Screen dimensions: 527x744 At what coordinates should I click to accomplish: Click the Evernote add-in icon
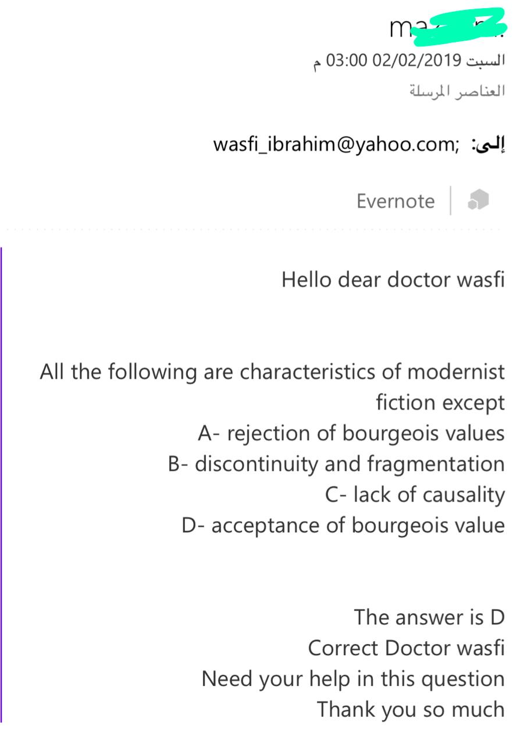tap(478, 200)
